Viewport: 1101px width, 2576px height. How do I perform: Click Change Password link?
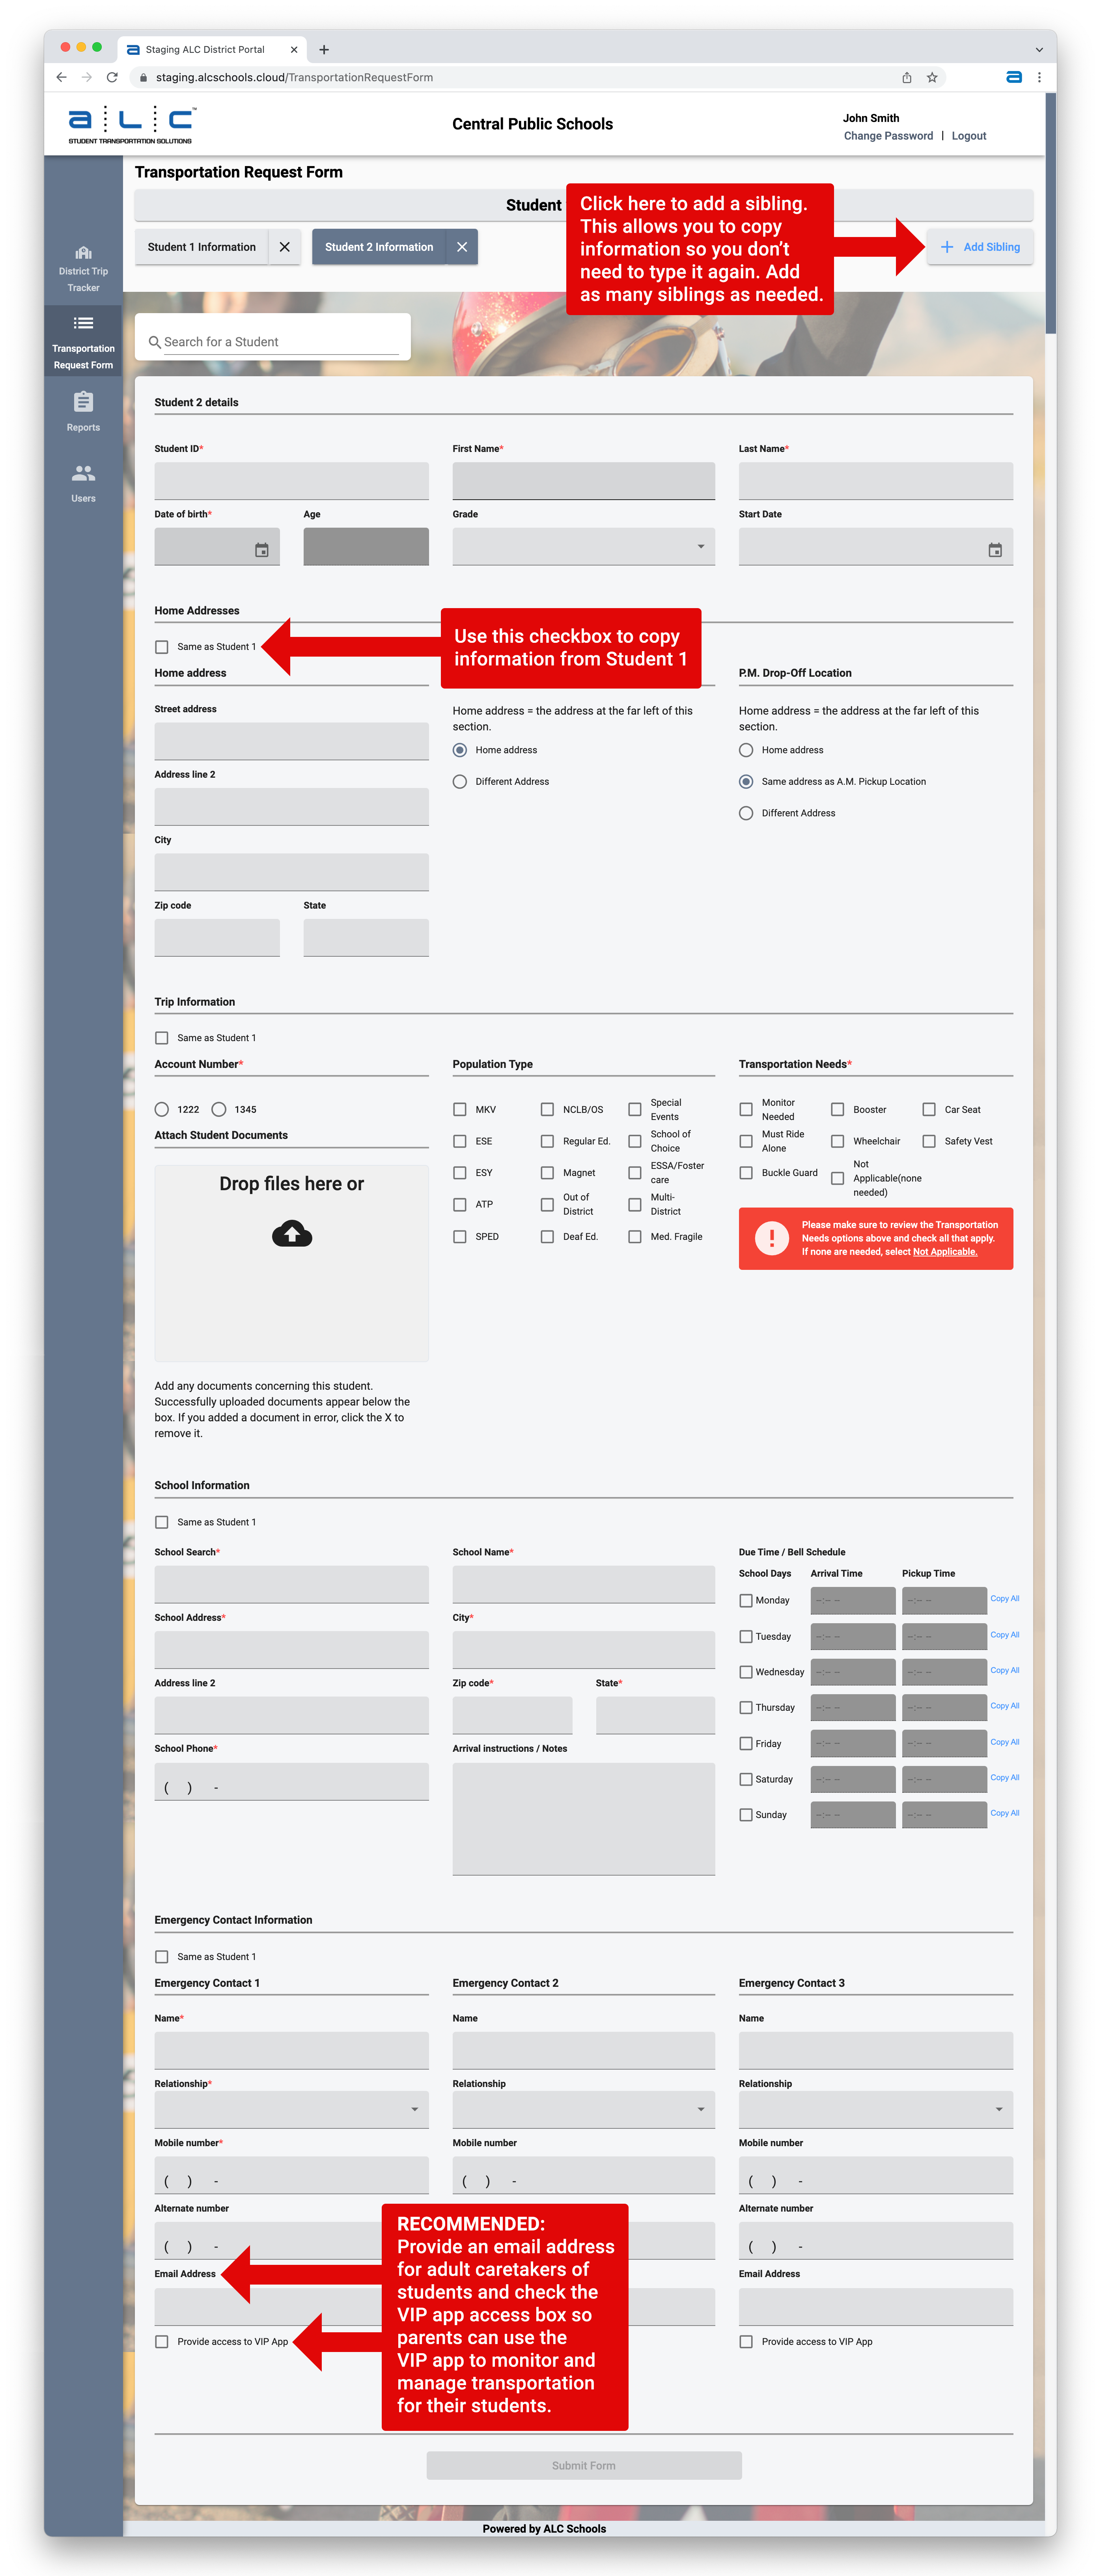coord(888,136)
